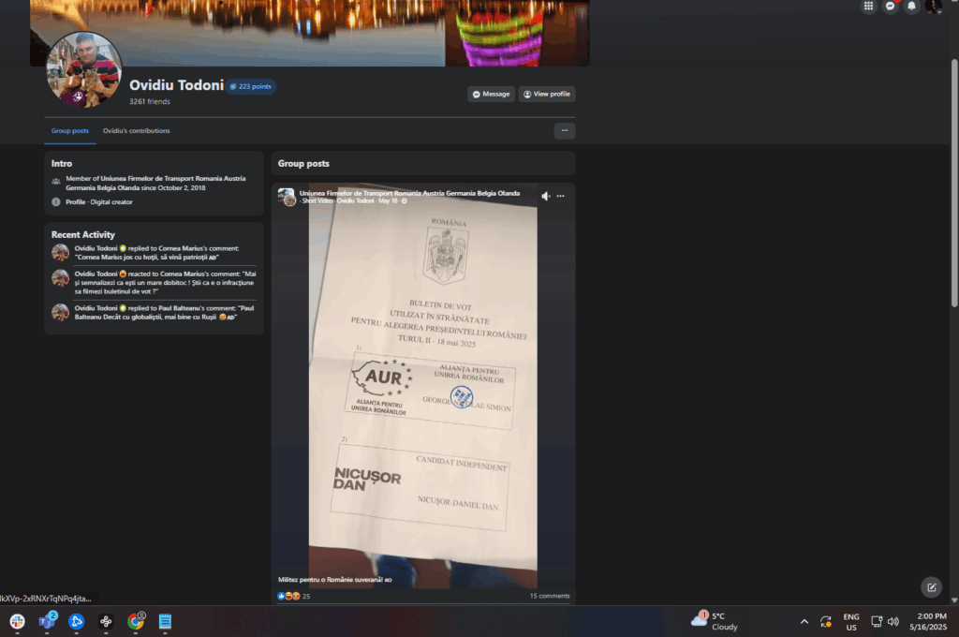The width and height of the screenshot is (959, 637).
Task: Open the blue circular app in taskbar
Action: [x=77, y=622]
